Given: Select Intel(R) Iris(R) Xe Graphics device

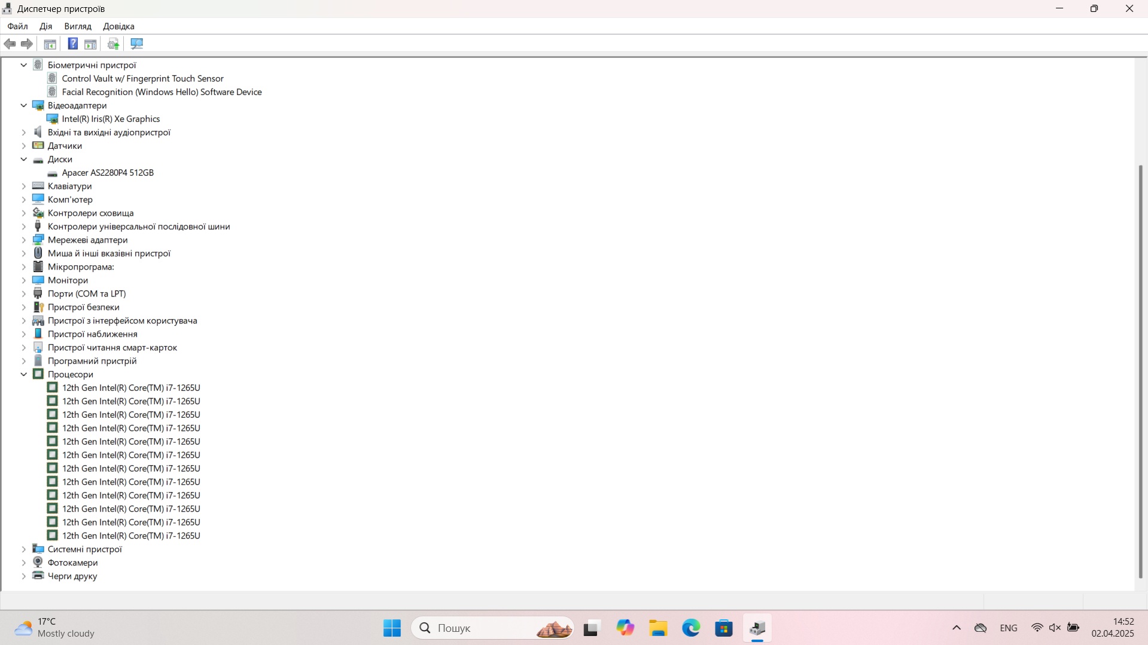Looking at the screenshot, I should [x=111, y=118].
